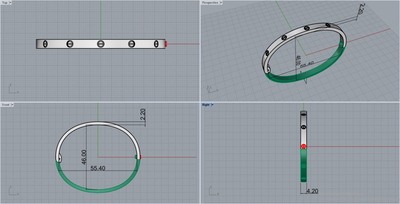Expand the Perspective viewport menu arrow
The height and width of the screenshot is (204, 400).
221,3
